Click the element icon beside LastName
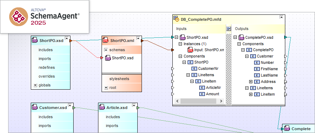This screenshot has width=315, height=133. (257, 75)
